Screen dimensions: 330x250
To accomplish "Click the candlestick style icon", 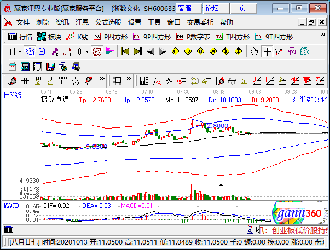I will coord(79,51).
